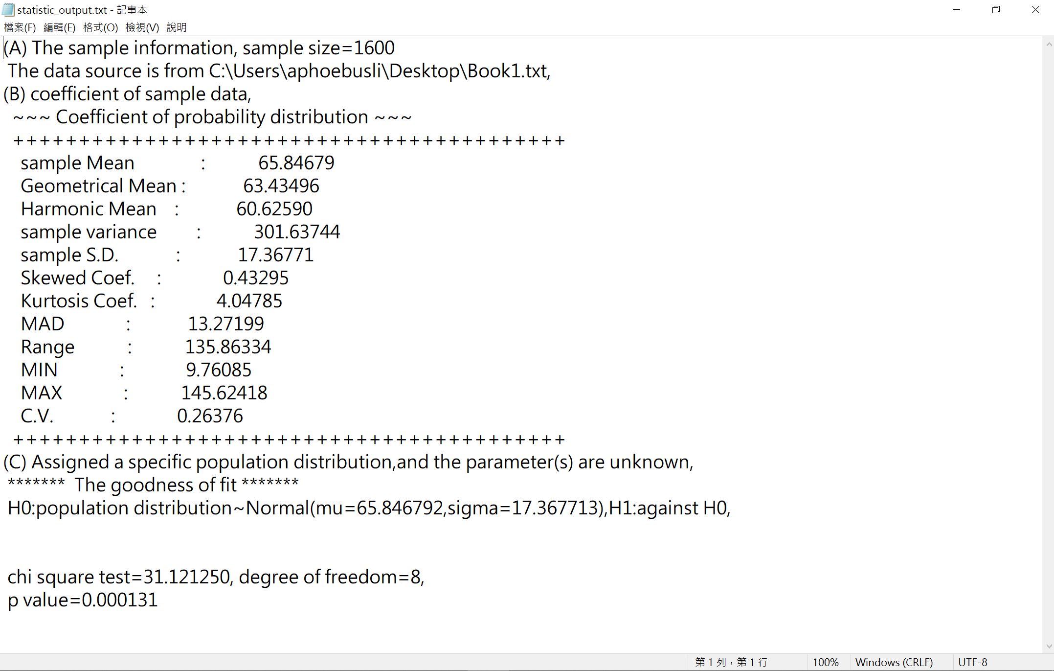
Task: Open the 檢視(V) view menu
Action: pos(142,28)
